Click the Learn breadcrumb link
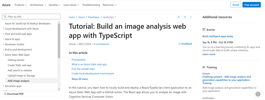The image size is (265, 100). tap(72, 17)
